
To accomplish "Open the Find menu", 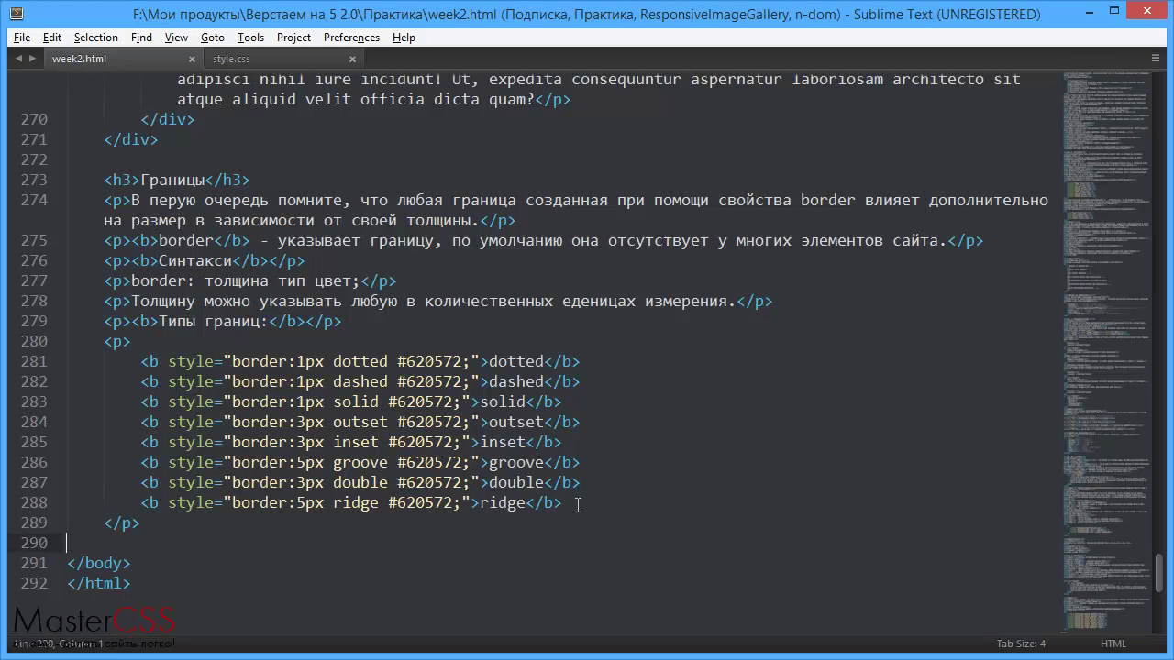I will 141,38.
